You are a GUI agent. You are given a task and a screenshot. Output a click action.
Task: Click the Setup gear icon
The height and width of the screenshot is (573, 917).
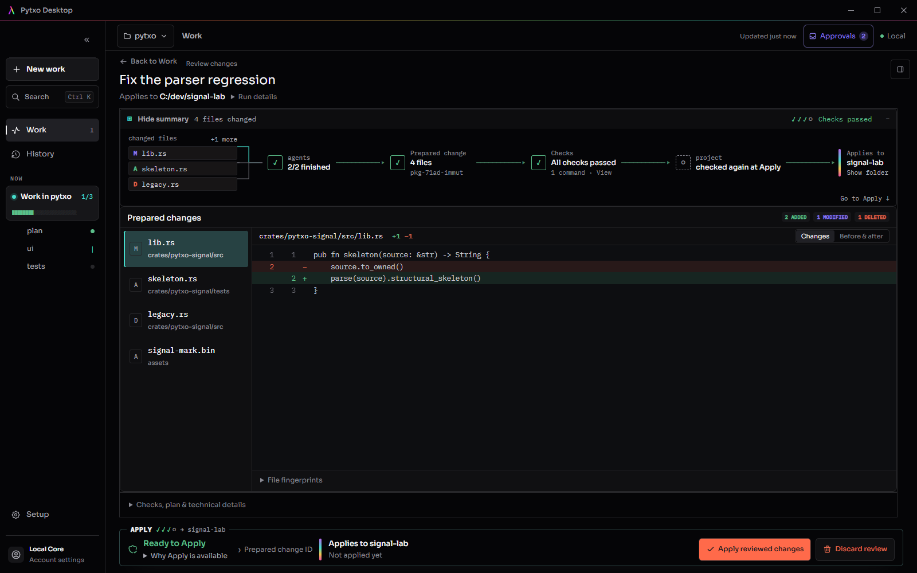(16, 515)
